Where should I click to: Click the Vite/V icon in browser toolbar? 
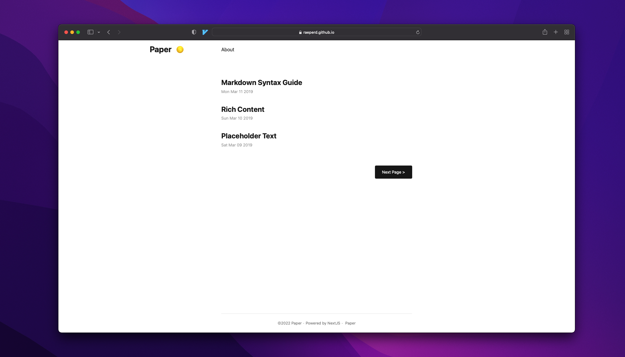(x=205, y=32)
